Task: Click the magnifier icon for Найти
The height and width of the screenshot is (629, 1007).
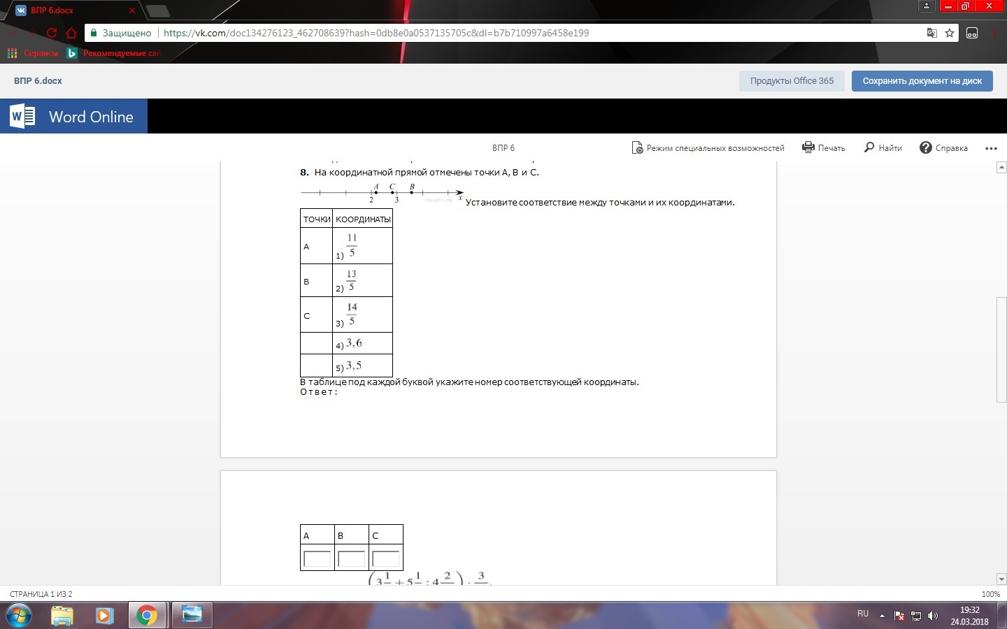Action: point(869,147)
